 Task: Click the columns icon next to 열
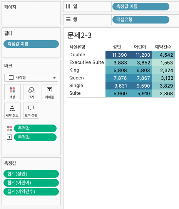click(x=68, y=6)
